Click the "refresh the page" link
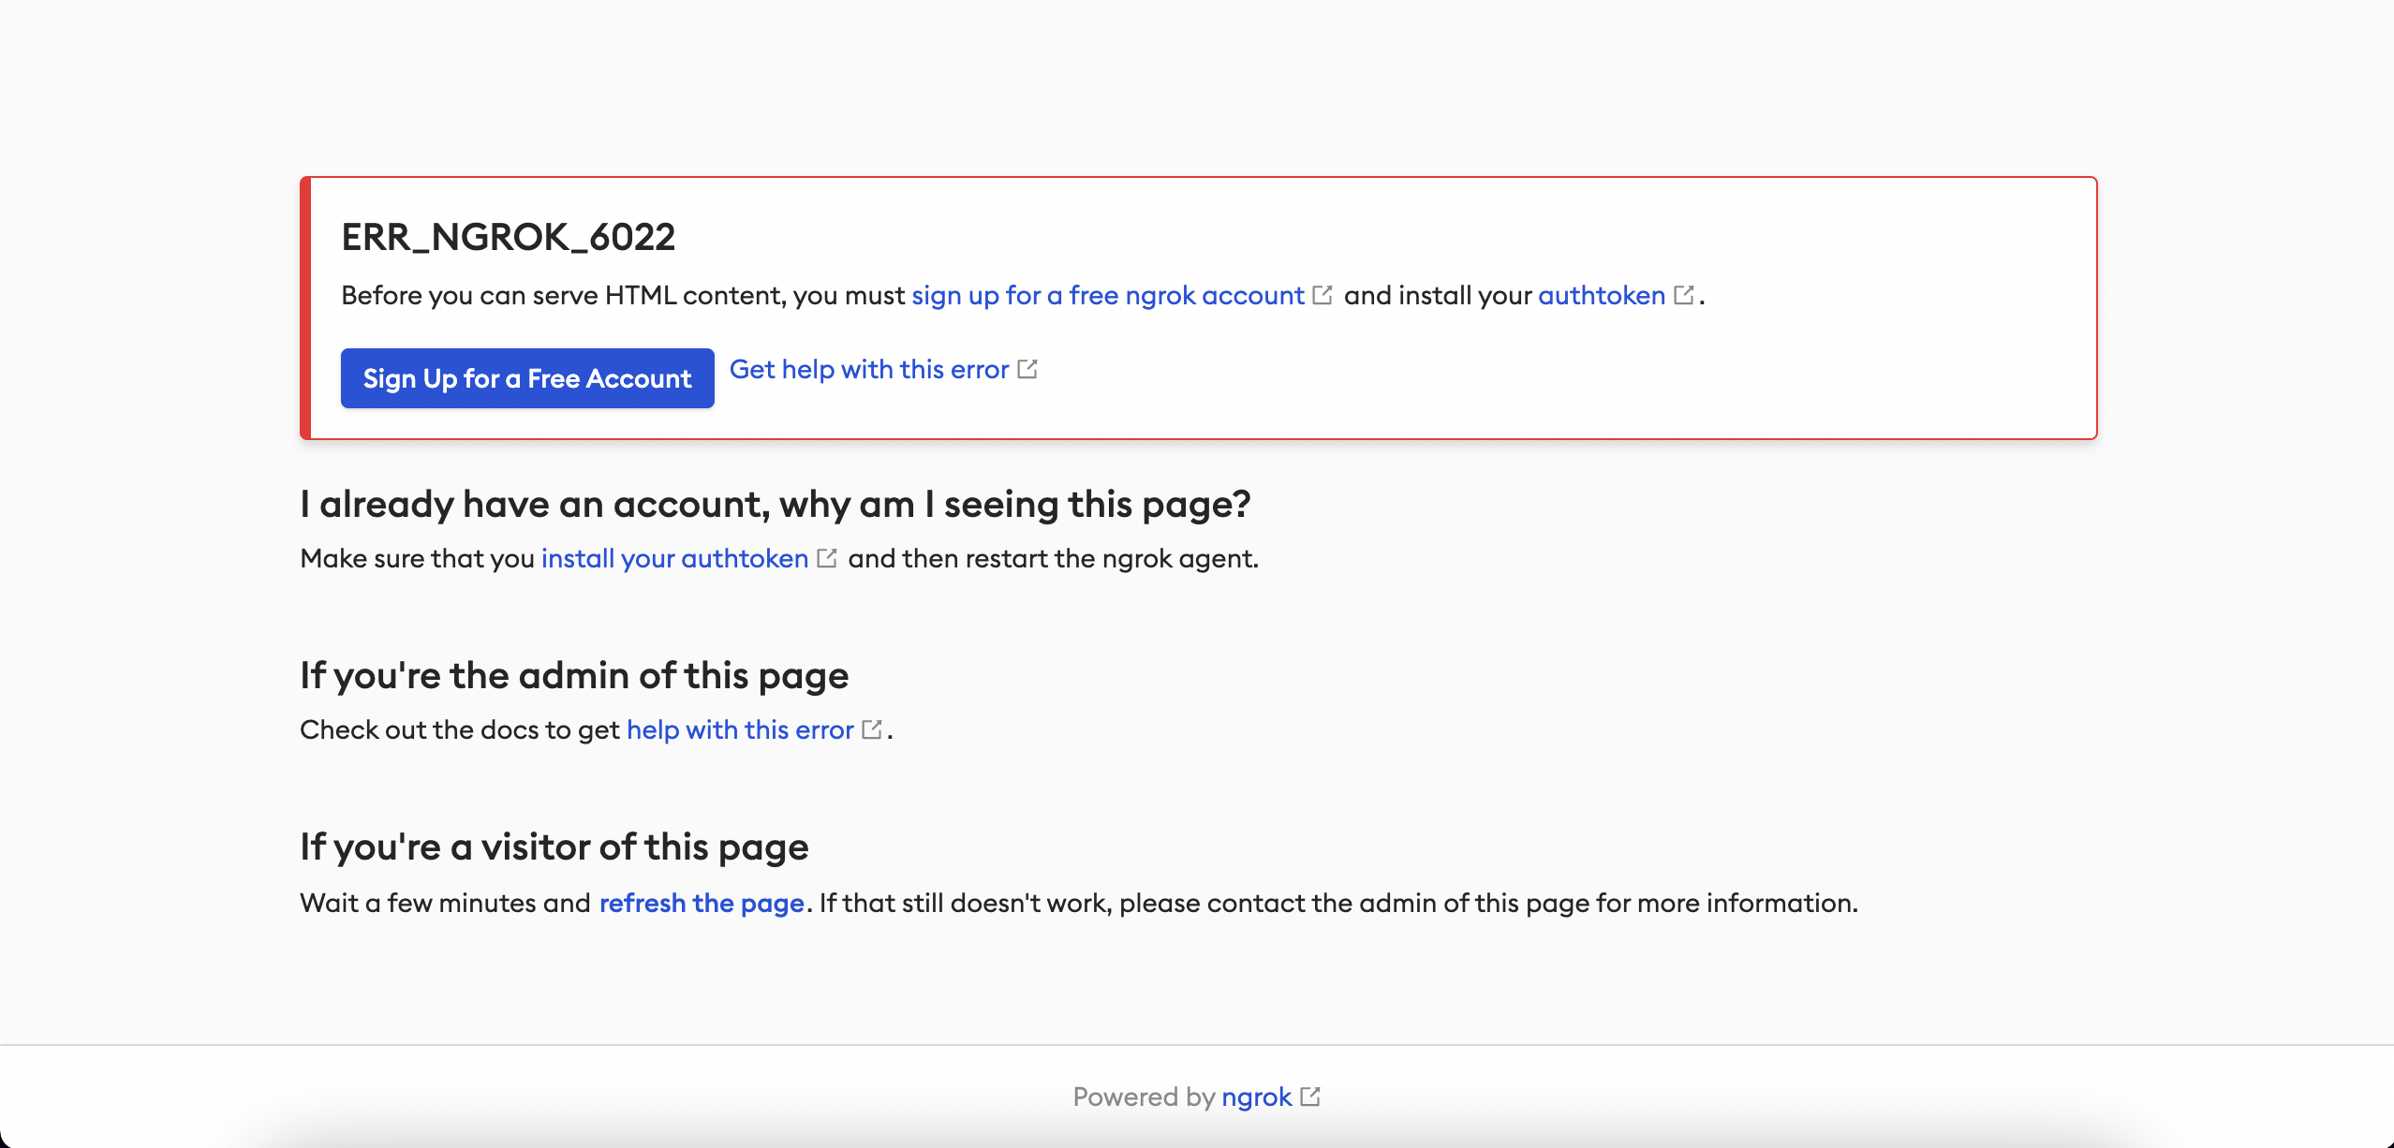 click(701, 903)
